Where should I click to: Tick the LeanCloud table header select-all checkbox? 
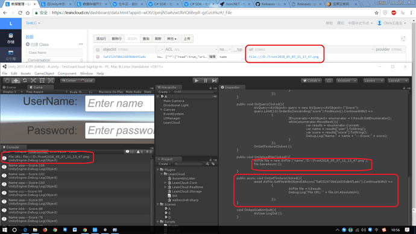[98, 49]
